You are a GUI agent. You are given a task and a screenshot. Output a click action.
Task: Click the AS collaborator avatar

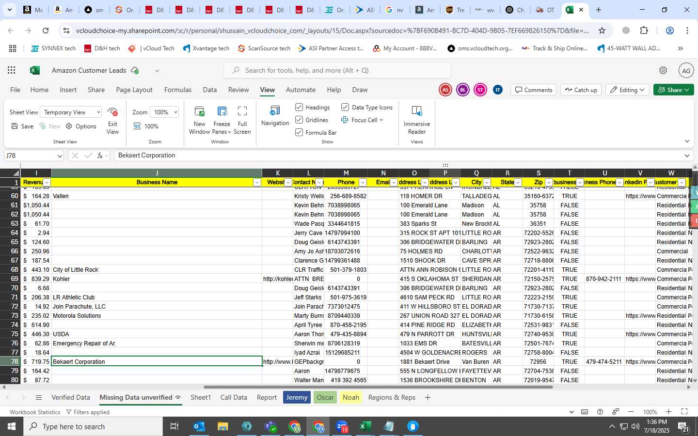point(445,90)
